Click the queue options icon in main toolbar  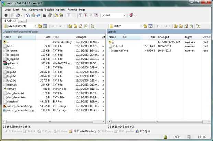pyautogui.click(x=18, y=15)
